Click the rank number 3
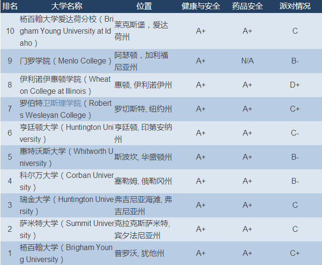322x265 pixels. pyautogui.click(x=10, y=205)
